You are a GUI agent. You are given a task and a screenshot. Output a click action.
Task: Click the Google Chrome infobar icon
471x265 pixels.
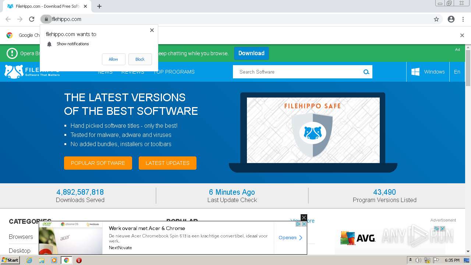tap(10, 35)
